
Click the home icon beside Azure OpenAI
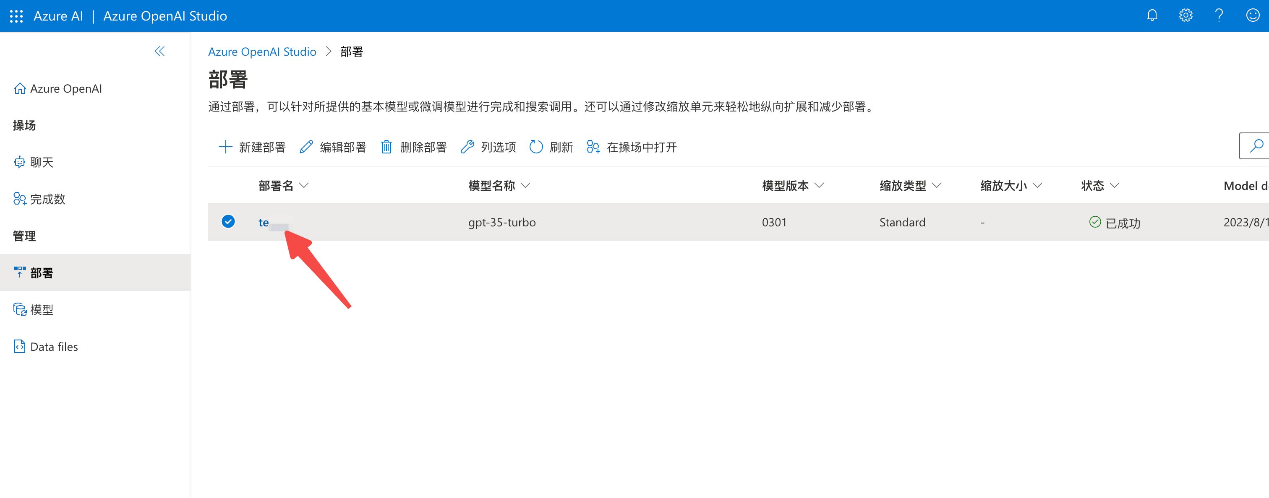pyautogui.click(x=20, y=88)
